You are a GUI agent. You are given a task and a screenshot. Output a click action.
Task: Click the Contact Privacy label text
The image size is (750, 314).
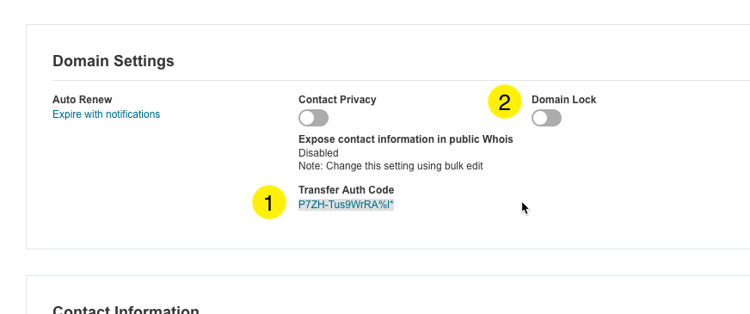[x=337, y=100]
